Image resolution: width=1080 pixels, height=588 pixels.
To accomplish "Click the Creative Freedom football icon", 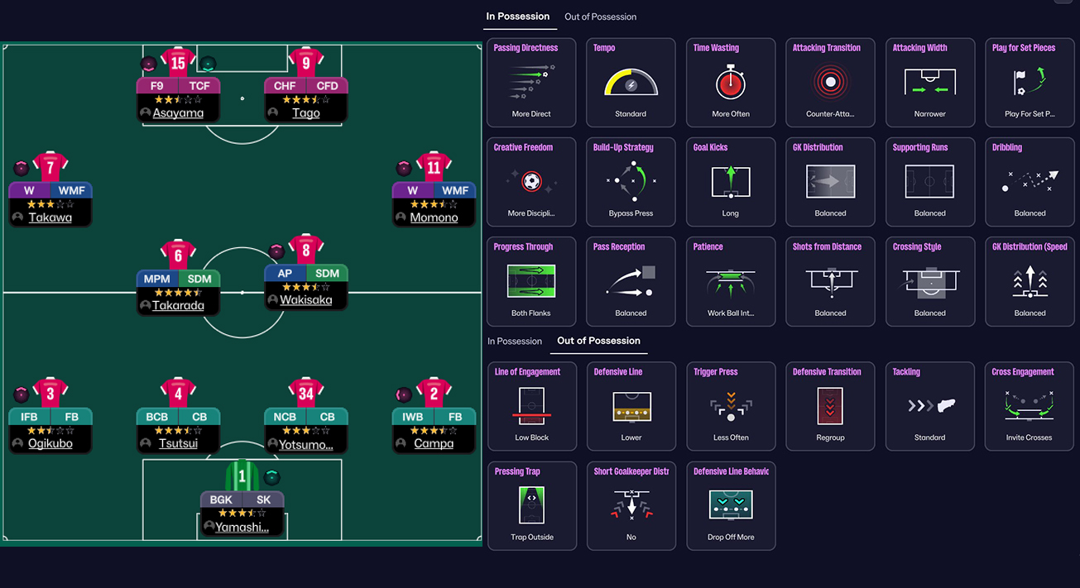I will 530,182.
